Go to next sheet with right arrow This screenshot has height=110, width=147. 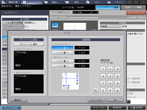pyautogui.click(x=137, y=18)
